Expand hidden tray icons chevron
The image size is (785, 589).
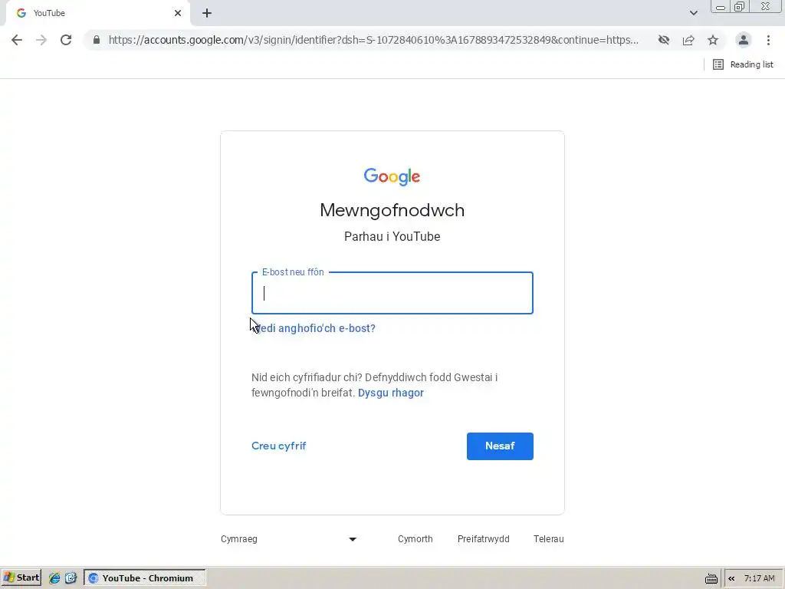tap(731, 578)
